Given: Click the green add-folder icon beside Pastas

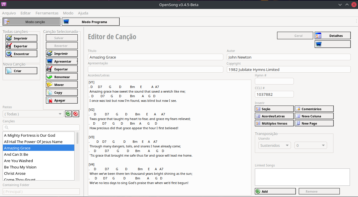Looking at the screenshot, I should point(68,114).
